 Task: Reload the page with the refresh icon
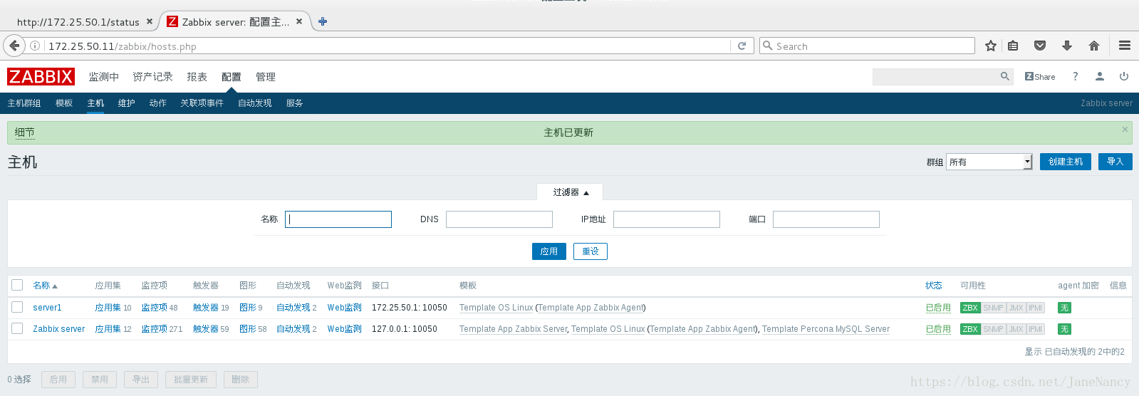[x=742, y=46]
